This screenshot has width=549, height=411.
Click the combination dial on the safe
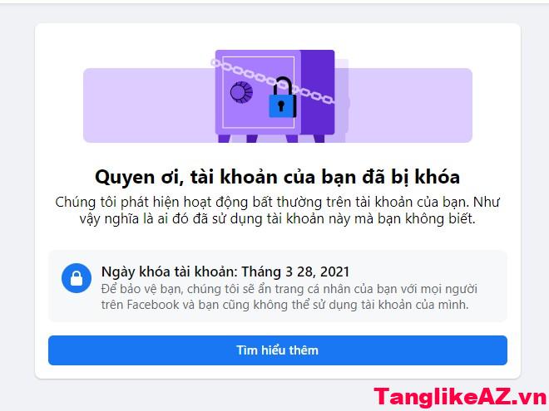(241, 93)
